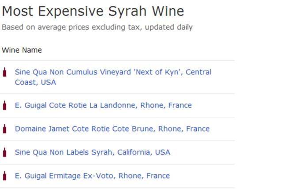Click bottle icon by Domaine Jamet Cote Brune
The width and height of the screenshot is (283, 189).
pyautogui.click(x=5, y=129)
